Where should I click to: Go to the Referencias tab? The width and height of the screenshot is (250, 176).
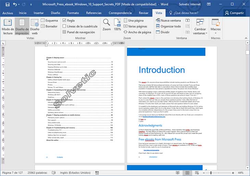tap(94, 13)
